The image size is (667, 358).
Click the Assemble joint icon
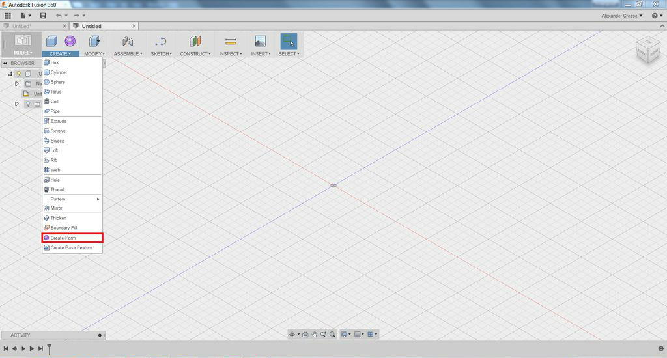pos(128,41)
